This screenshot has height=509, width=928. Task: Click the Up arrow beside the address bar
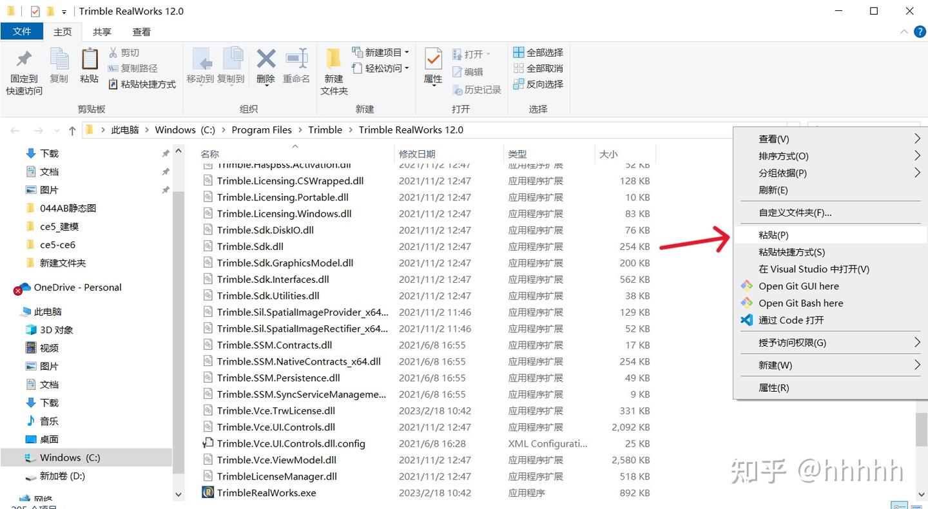pos(72,130)
